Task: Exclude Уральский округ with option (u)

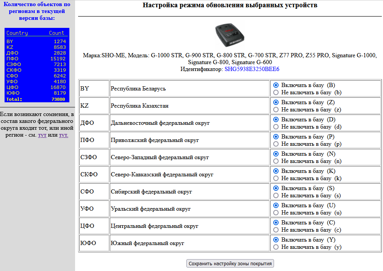Action: pos(276,213)
